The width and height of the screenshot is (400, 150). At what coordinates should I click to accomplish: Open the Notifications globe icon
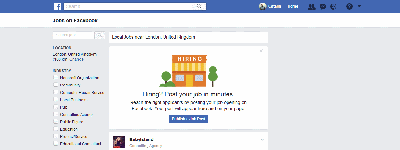333,6
